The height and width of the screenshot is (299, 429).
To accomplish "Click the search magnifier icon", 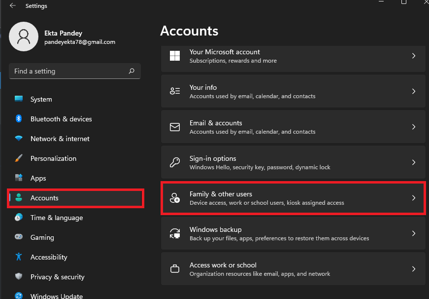I will pyautogui.click(x=132, y=71).
